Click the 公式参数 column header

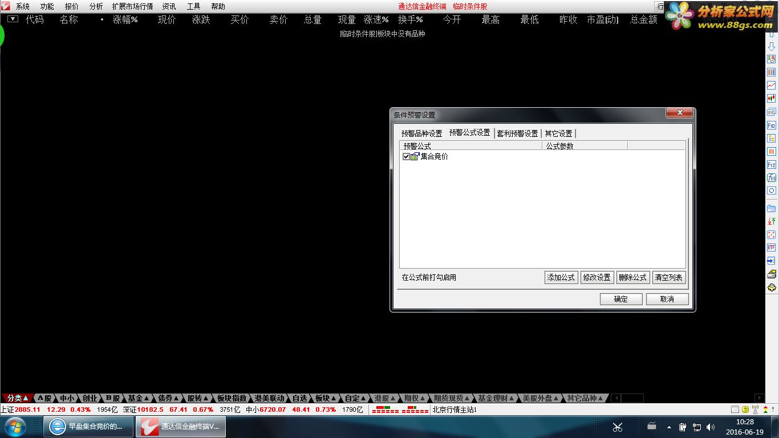tap(585, 146)
